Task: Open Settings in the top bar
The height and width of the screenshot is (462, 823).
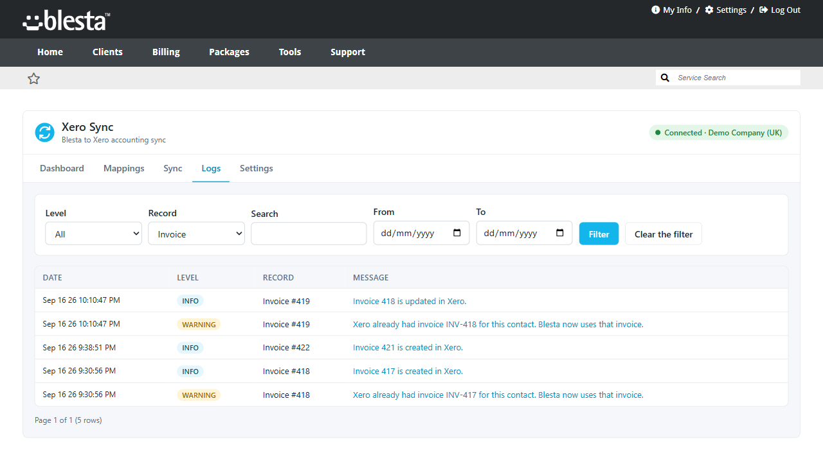Action: point(726,10)
